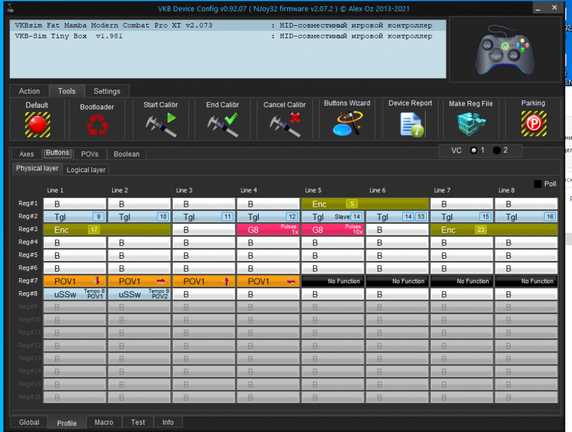Image resolution: width=572 pixels, height=432 pixels.
Task: Click the gamepad device image
Action: pyautogui.click(x=505, y=49)
